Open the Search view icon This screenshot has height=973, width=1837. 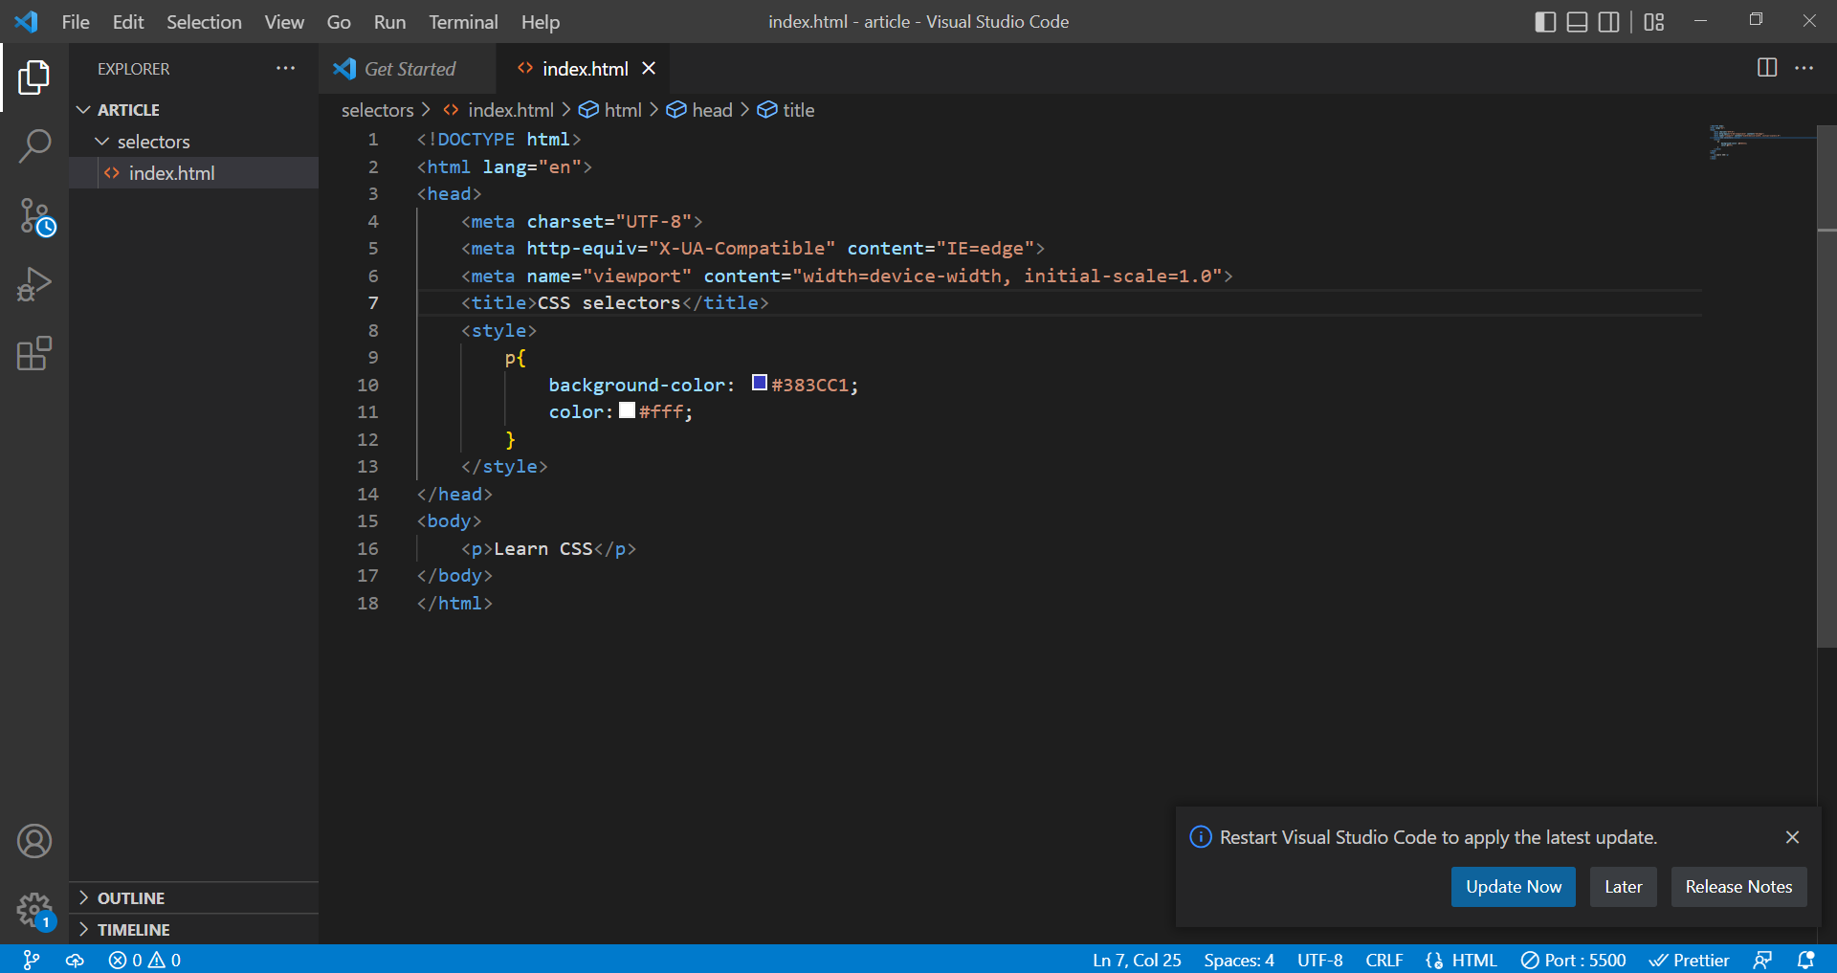click(34, 146)
